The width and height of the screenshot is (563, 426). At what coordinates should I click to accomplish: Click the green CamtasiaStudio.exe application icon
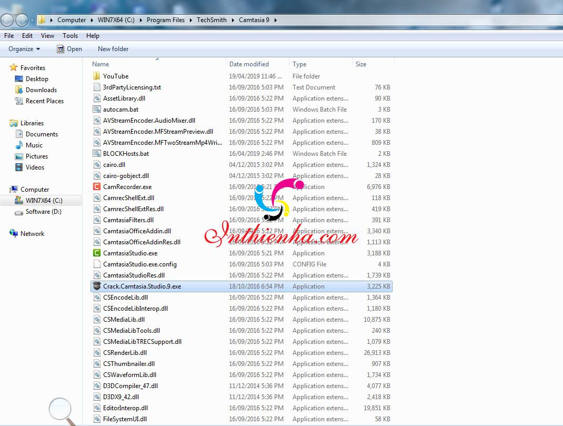tap(98, 253)
